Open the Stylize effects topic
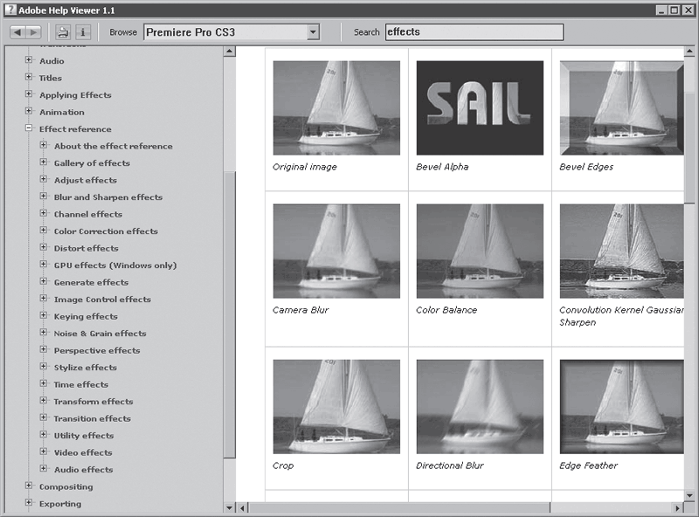 pos(85,368)
